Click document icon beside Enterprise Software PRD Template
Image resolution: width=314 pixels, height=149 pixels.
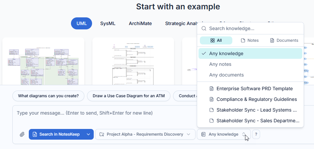tap(212, 89)
